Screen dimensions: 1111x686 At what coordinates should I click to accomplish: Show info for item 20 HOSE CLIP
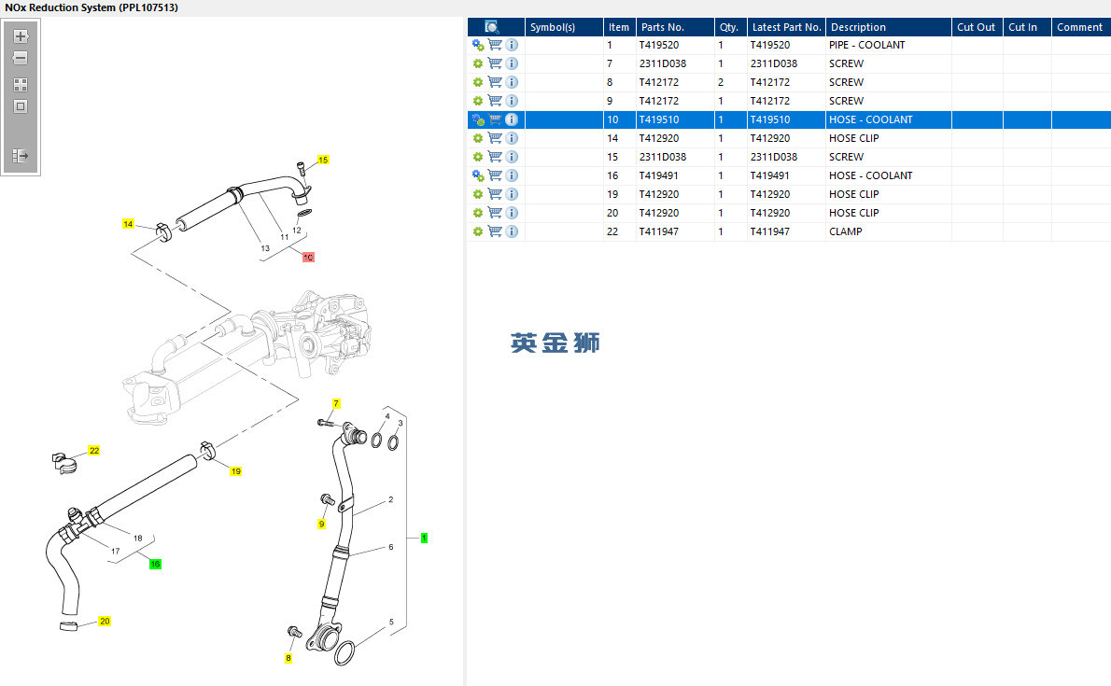click(x=512, y=213)
